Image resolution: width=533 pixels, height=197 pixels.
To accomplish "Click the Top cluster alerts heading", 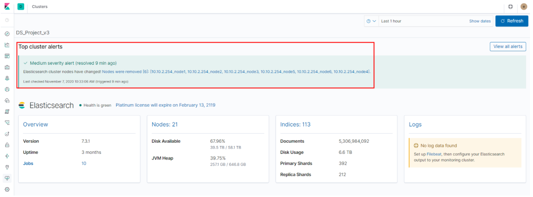I will (x=40, y=47).
